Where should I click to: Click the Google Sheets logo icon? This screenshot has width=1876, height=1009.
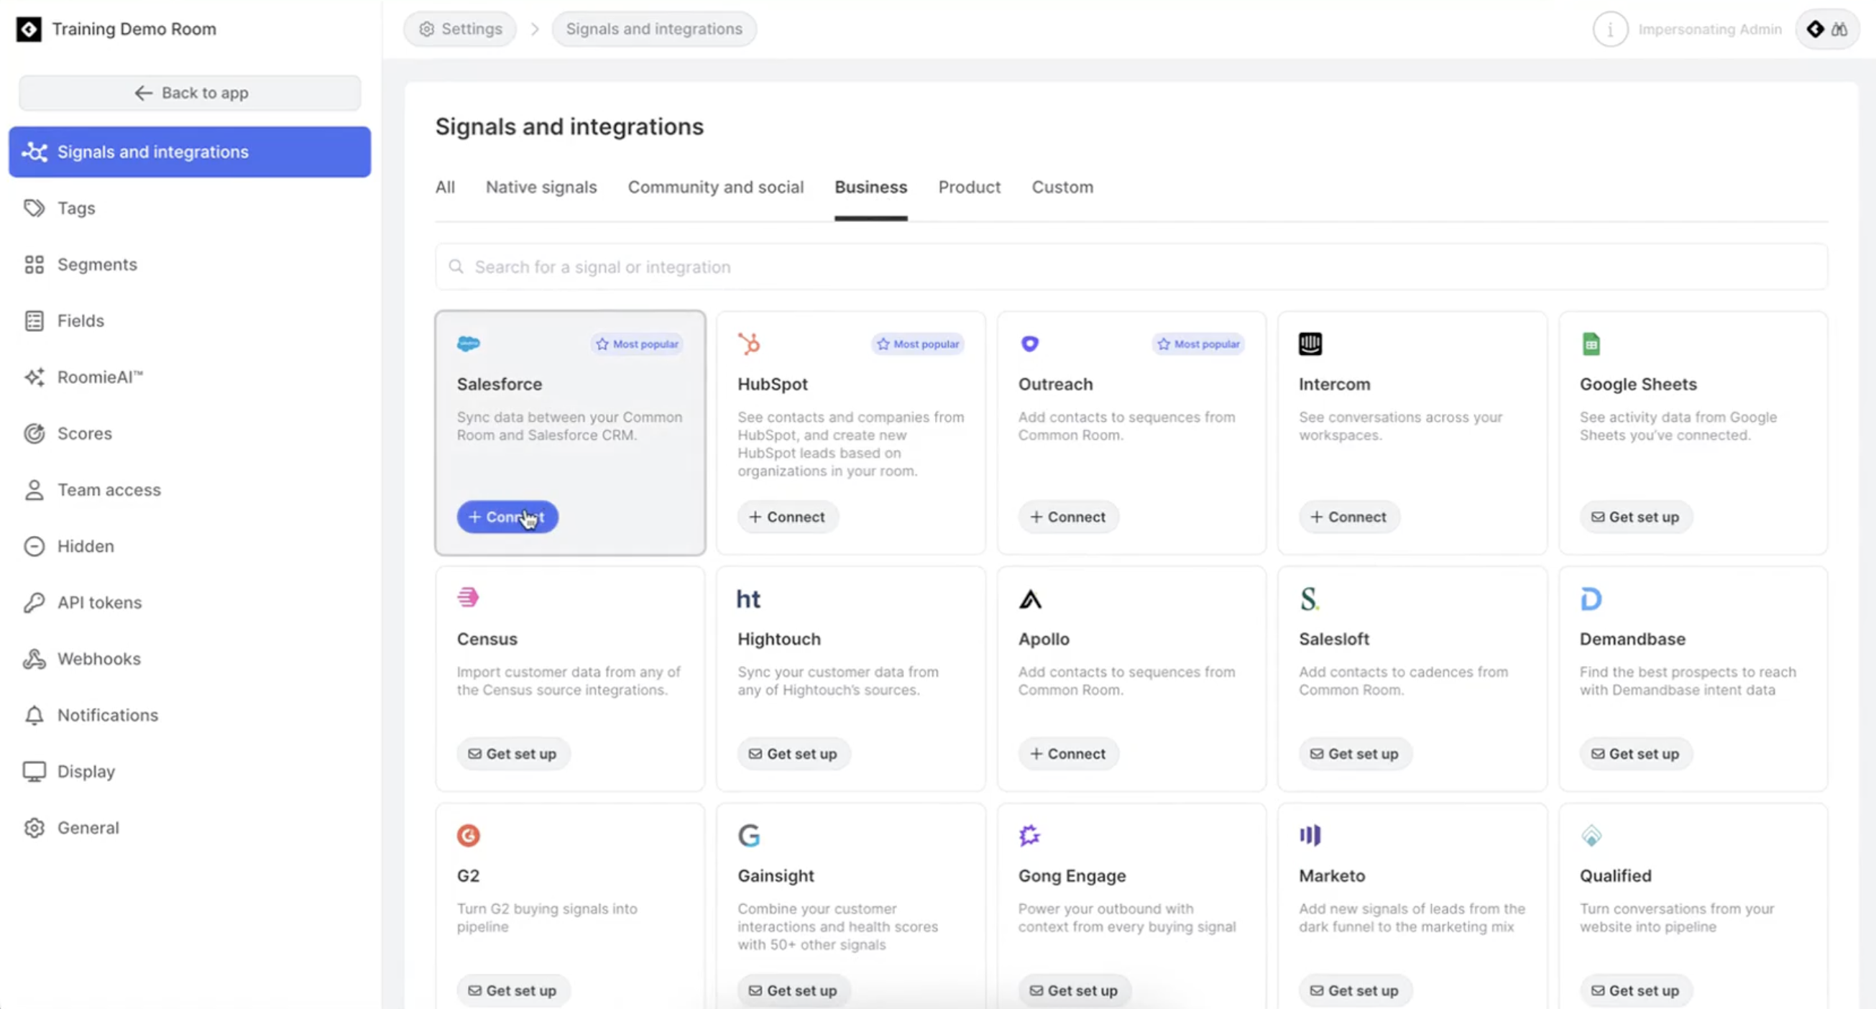click(1591, 344)
